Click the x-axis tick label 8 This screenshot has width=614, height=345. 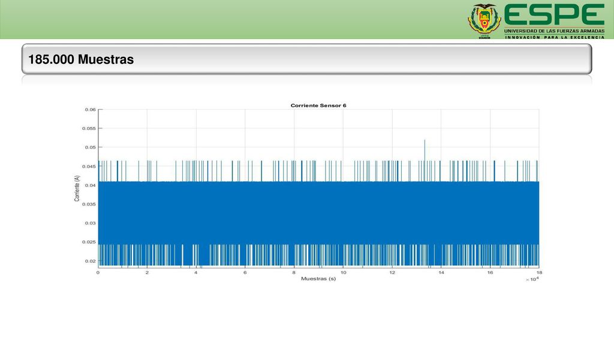[x=294, y=273]
